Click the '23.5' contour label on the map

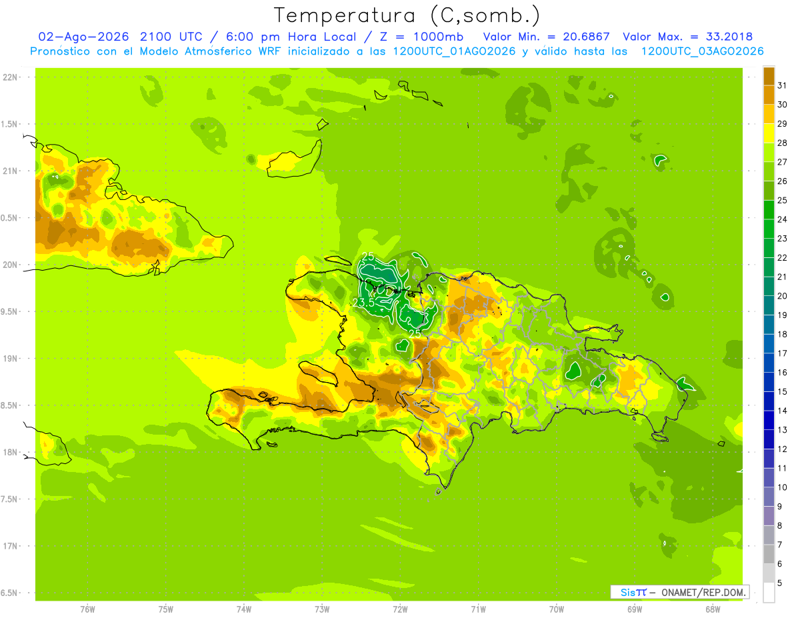[363, 303]
